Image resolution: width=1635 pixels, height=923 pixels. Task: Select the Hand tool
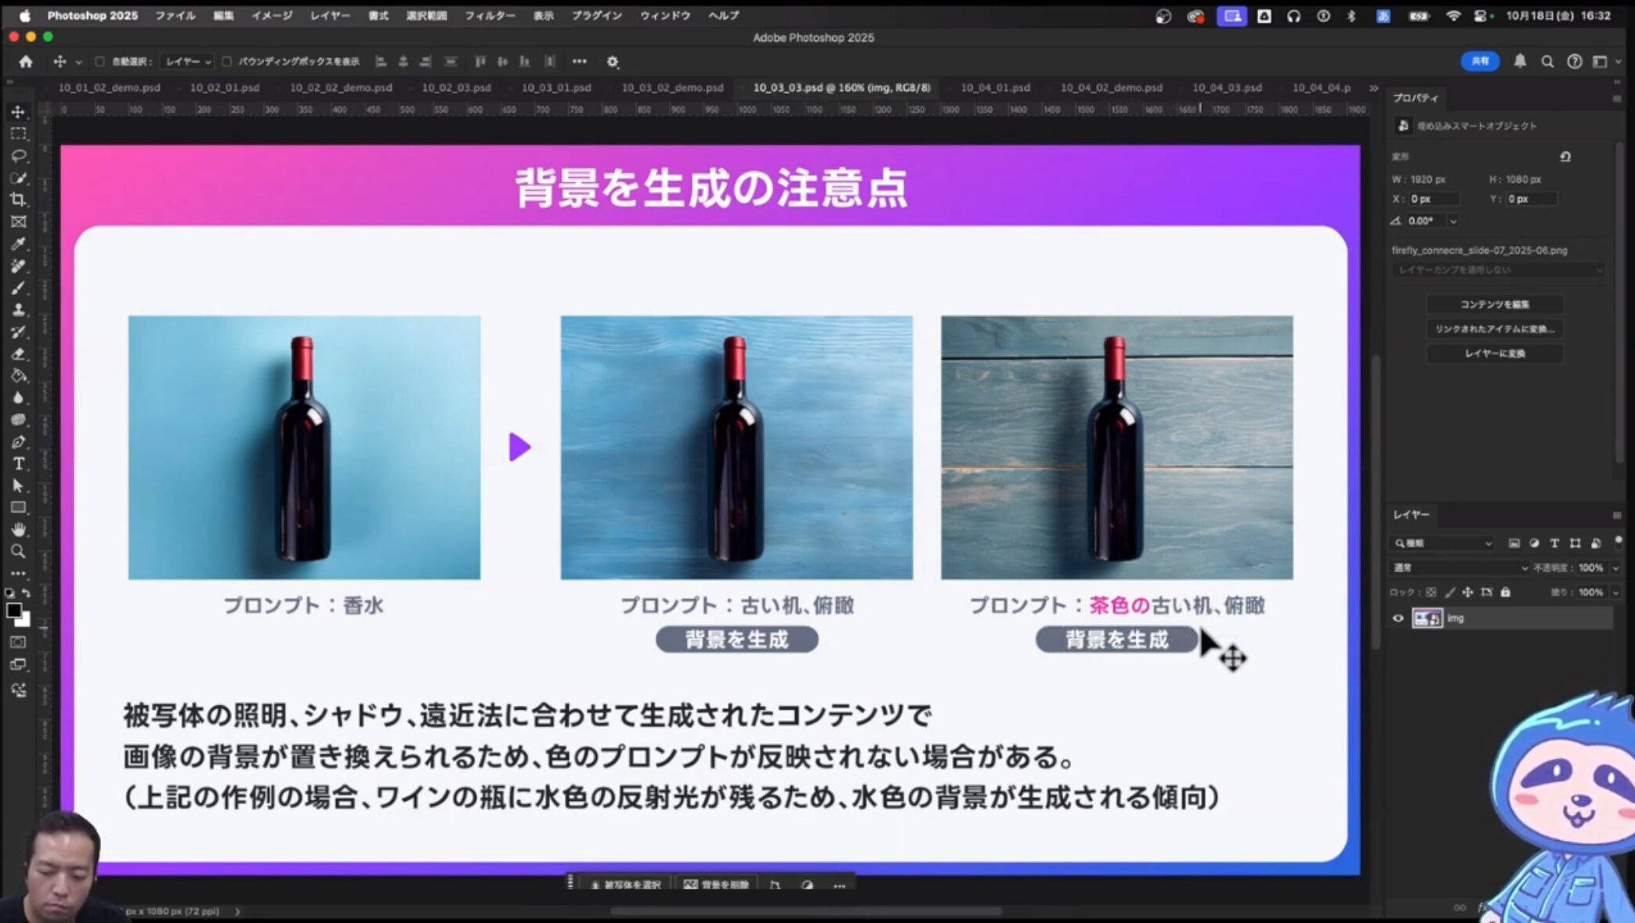coord(18,529)
